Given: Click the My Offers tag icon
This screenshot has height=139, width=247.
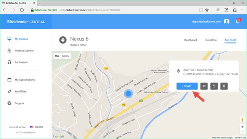Looking at the screenshot, I should 9,91.
